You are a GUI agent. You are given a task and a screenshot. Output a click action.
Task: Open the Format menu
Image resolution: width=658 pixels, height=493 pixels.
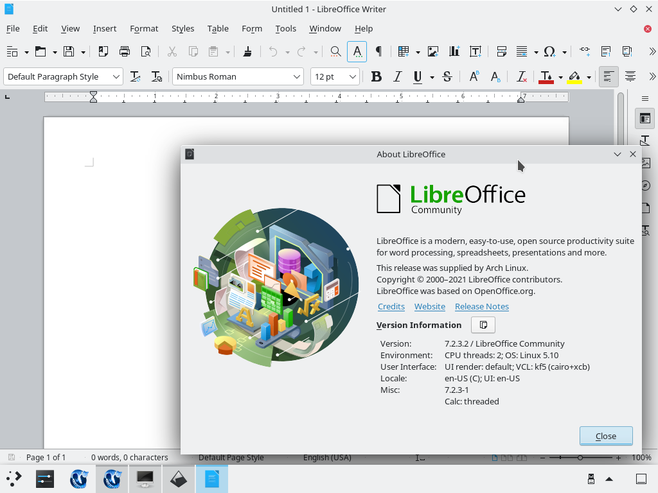click(144, 28)
